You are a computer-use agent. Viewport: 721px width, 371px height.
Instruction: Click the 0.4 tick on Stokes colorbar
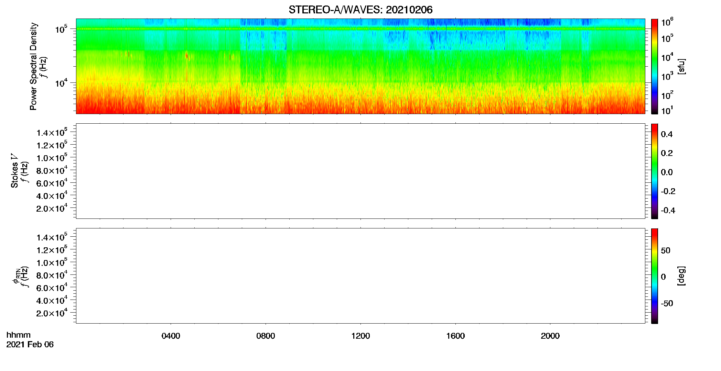coord(667,134)
